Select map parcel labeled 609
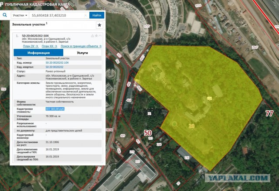 pyautogui.click(x=122, y=136)
